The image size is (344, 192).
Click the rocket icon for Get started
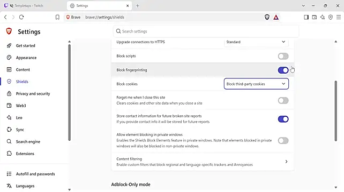pos(9,45)
